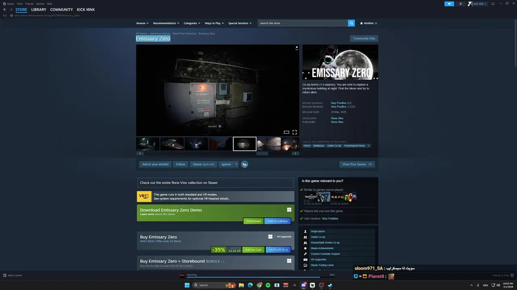The image size is (517, 290).
Task: Click the Ignore button
Action: coord(226,164)
